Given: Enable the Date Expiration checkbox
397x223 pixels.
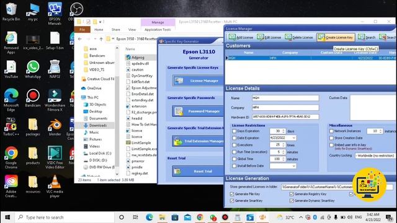Looking at the screenshot, I should point(234,138).
